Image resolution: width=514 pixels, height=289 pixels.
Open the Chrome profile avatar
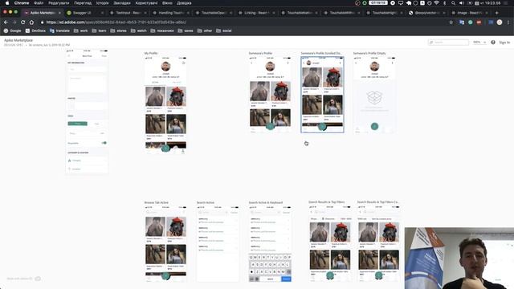pos(500,22)
